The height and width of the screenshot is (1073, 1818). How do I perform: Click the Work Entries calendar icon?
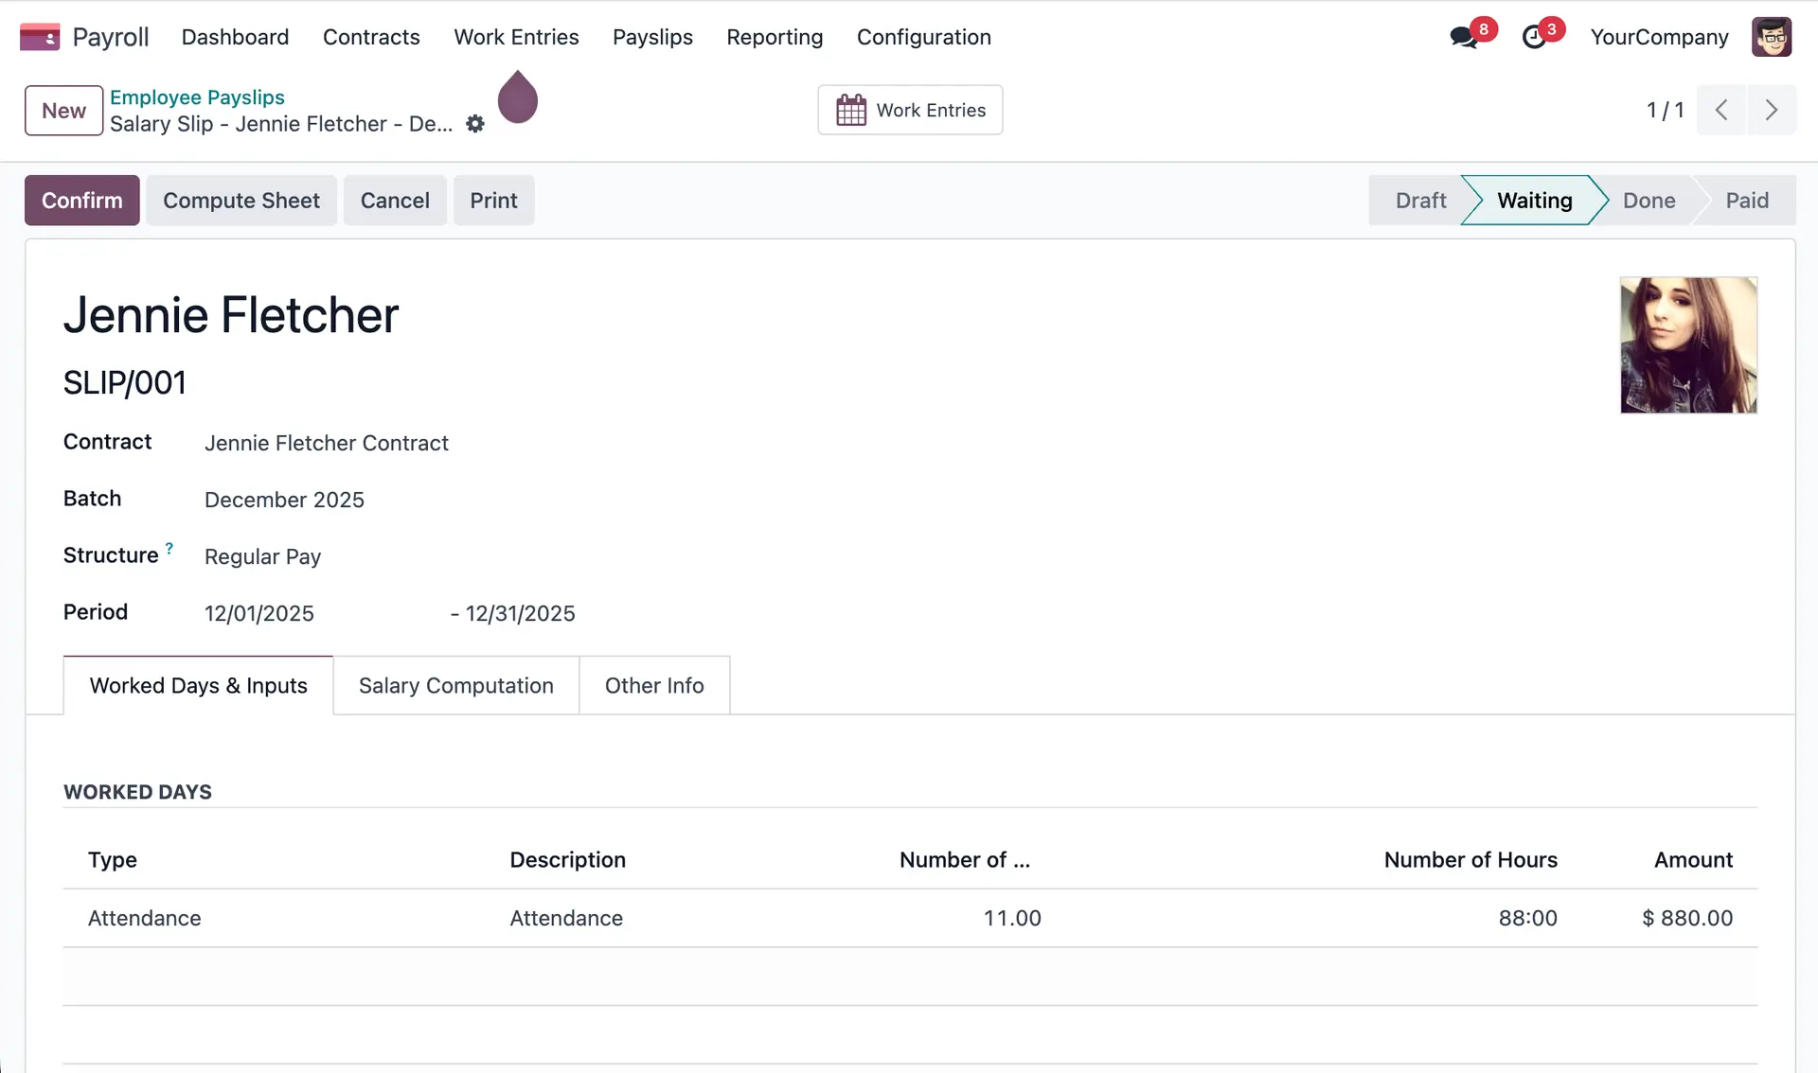[x=850, y=110]
